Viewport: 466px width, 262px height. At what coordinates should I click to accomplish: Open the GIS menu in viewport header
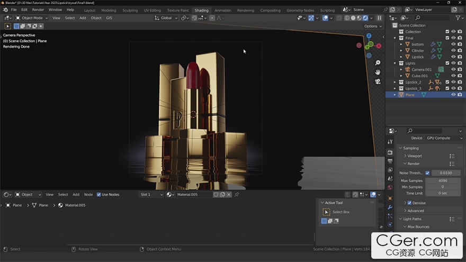[x=109, y=18]
